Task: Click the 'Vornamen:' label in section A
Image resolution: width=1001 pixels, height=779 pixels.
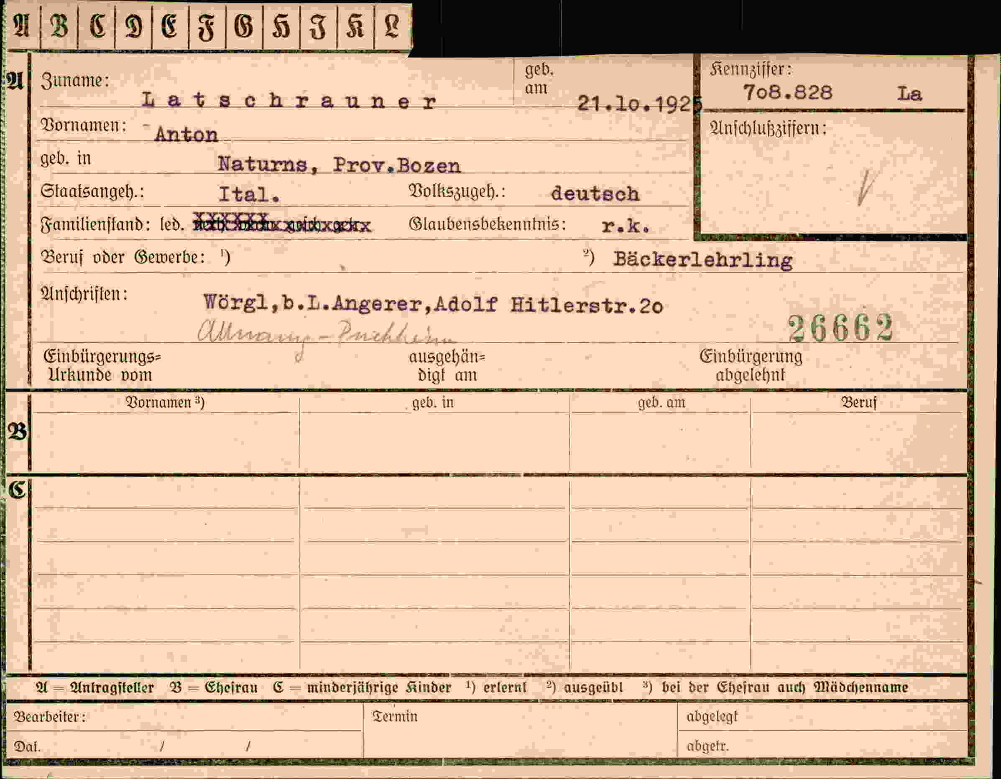Action: [84, 125]
